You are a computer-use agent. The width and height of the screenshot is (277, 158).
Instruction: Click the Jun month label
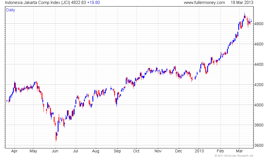pos(55,151)
